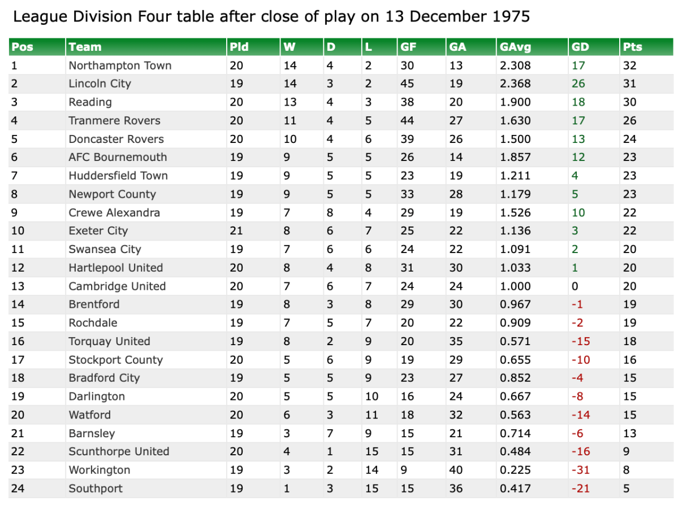
Task: Click the Pts column header
Action: pyautogui.click(x=632, y=47)
